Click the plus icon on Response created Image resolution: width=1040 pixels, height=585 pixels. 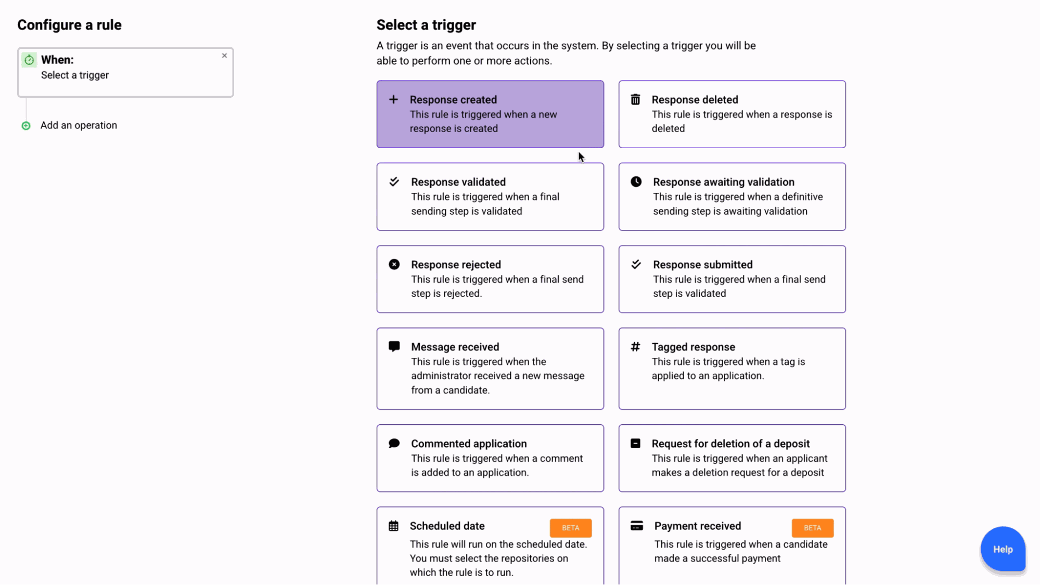click(393, 99)
